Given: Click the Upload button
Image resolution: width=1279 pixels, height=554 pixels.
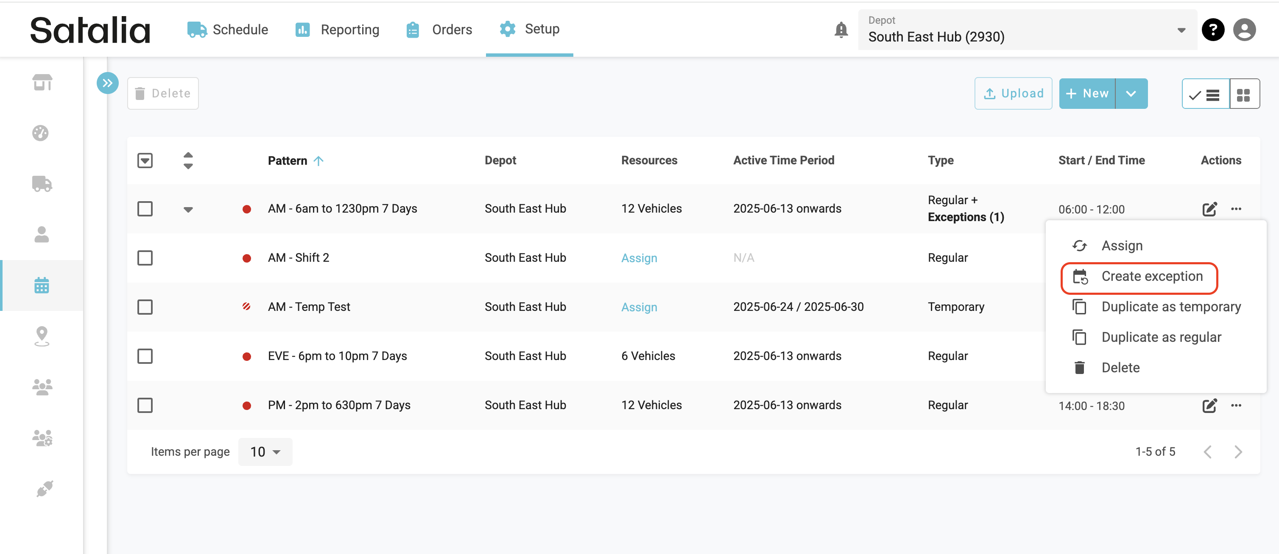Looking at the screenshot, I should click(x=1013, y=94).
